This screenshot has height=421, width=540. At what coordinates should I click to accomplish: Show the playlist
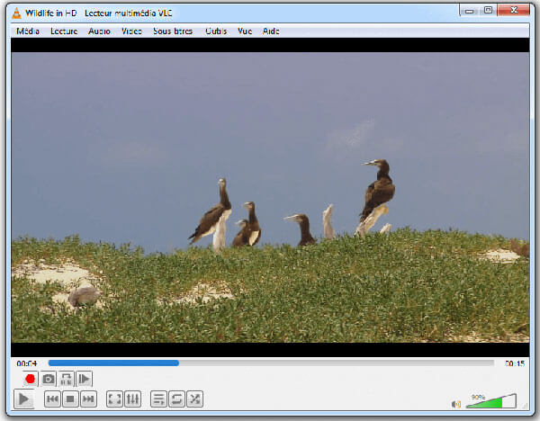click(158, 399)
